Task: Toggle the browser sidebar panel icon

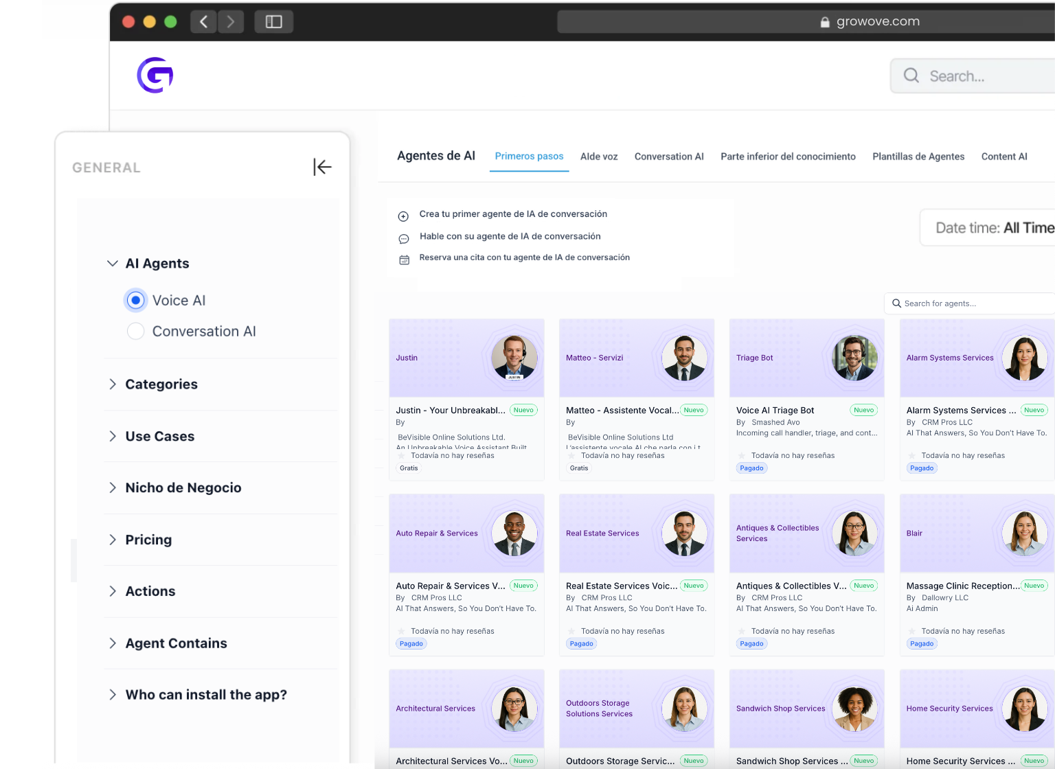Action: click(x=273, y=22)
